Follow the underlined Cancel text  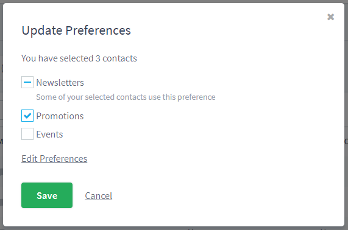(x=99, y=196)
